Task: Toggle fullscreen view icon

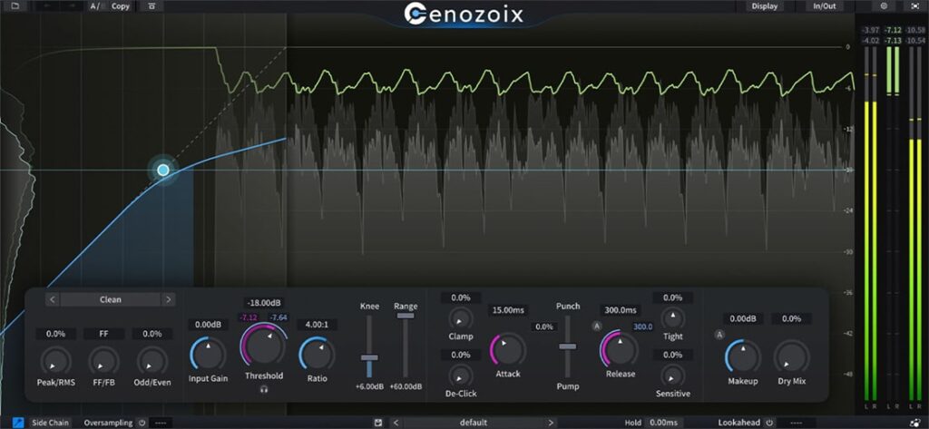Action: [x=914, y=6]
